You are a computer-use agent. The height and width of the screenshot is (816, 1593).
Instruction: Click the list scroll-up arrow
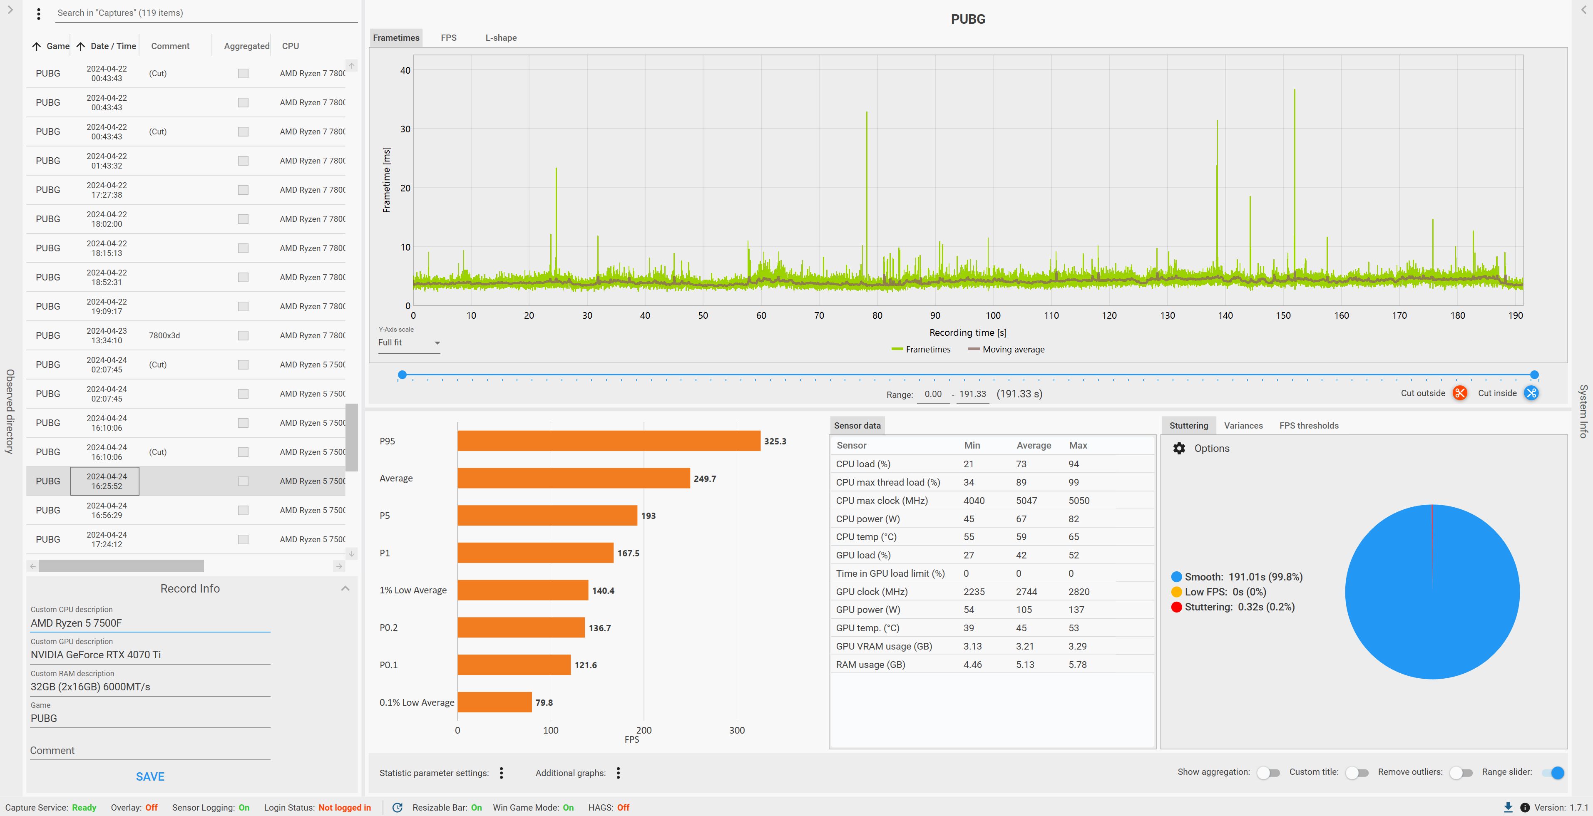[351, 65]
